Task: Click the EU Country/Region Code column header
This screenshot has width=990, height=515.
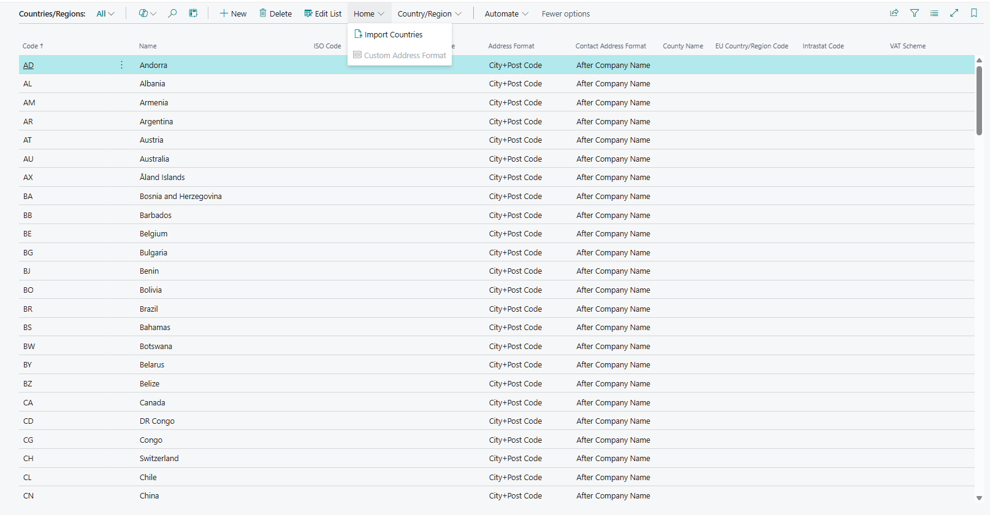Action: [752, 46]
